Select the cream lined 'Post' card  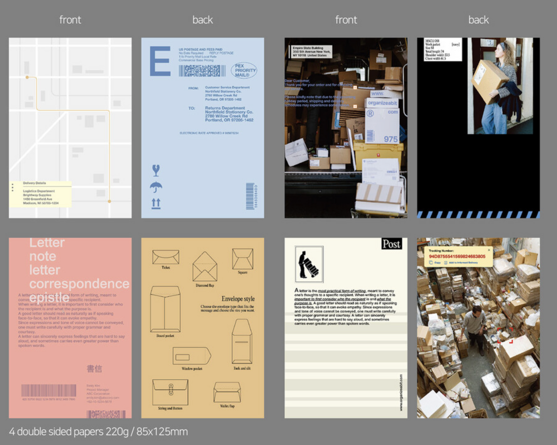pyautogui.click(x=346, y=328)
